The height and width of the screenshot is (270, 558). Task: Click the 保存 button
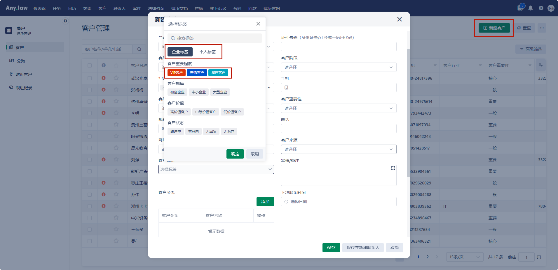[331, 248]
